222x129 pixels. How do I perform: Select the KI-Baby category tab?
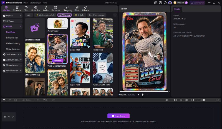tap(80, 15)
